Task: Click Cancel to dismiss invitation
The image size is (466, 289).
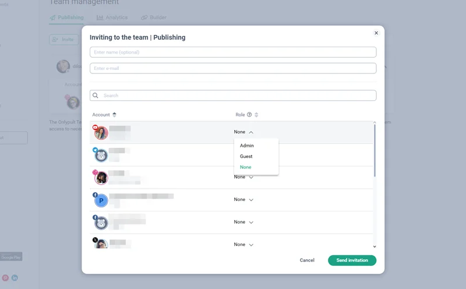Action: point(307,260)
